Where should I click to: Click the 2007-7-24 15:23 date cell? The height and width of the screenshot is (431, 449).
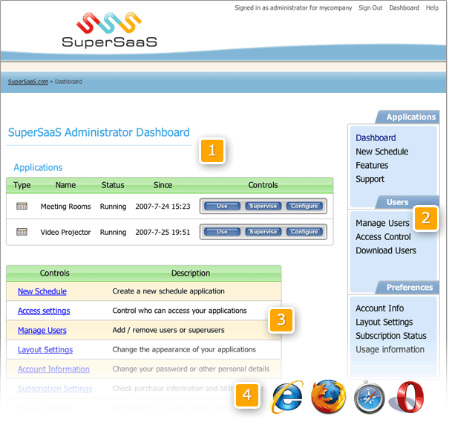[x=163, y=207]
